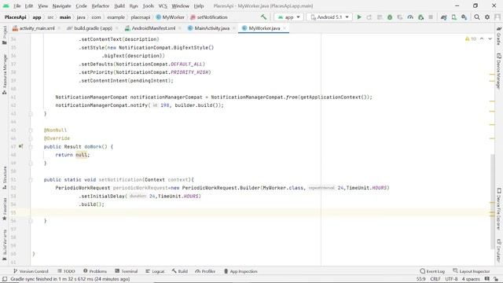The image size is (503, 283).
Task: Click the Stop square icon in toolbar
Action: [x=431, y=17]
